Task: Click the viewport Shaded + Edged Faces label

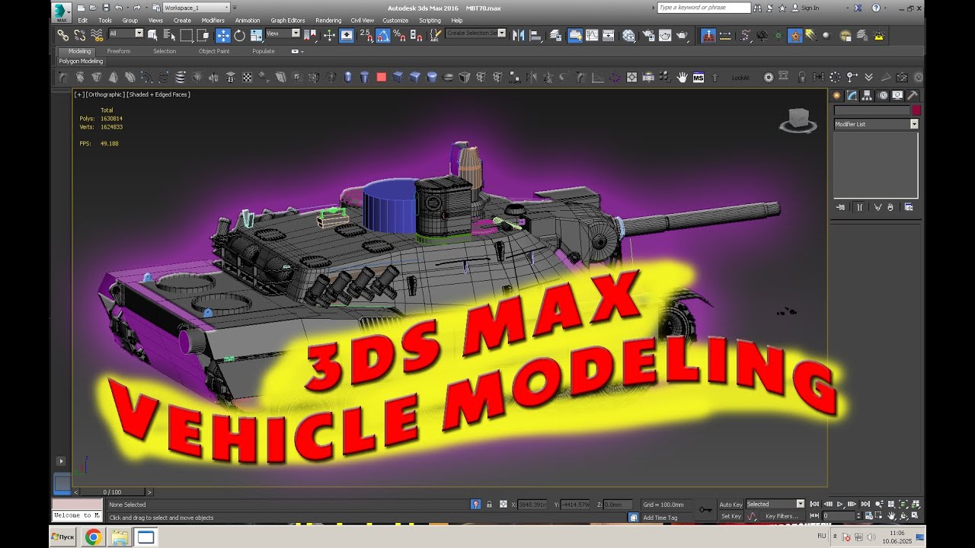Action: (x=158, y=94)
